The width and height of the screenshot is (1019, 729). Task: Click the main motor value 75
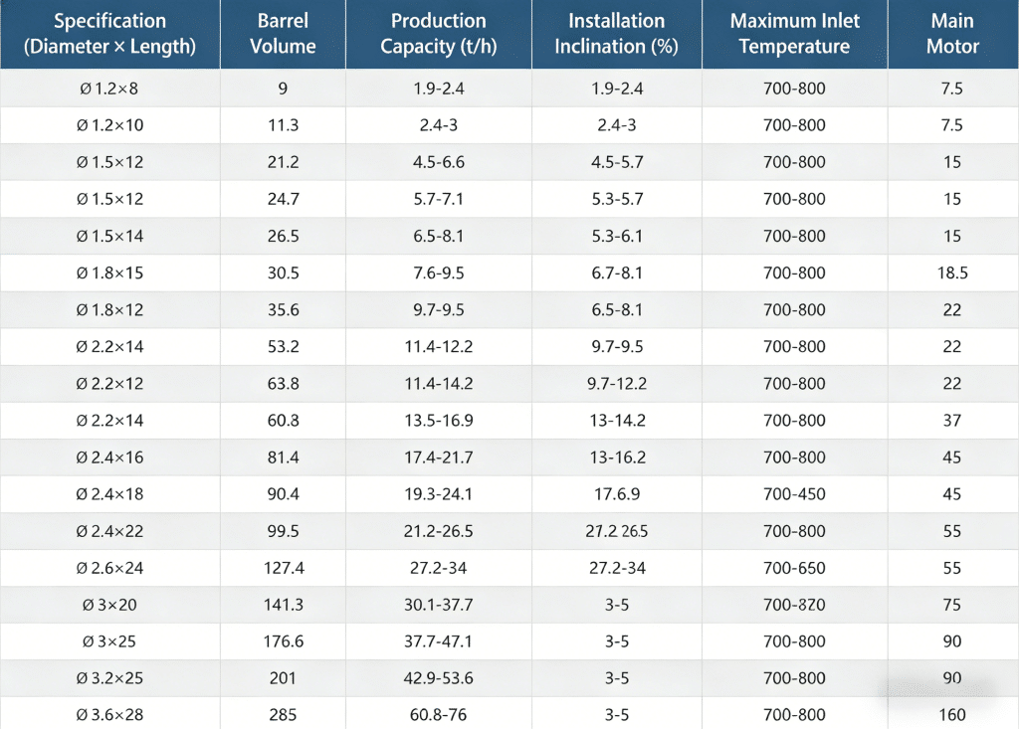tap(952, 605)
